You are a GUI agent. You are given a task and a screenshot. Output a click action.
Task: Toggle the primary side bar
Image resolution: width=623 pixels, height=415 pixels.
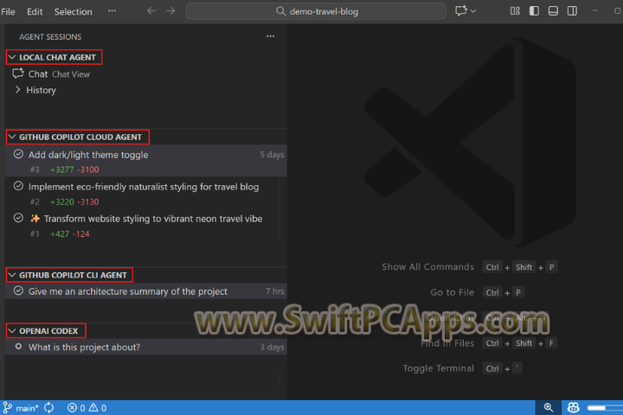[x=534, y=11]
